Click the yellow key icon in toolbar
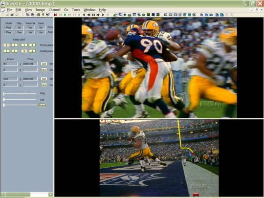Screen dimensions: 264x198 [43, 15]
